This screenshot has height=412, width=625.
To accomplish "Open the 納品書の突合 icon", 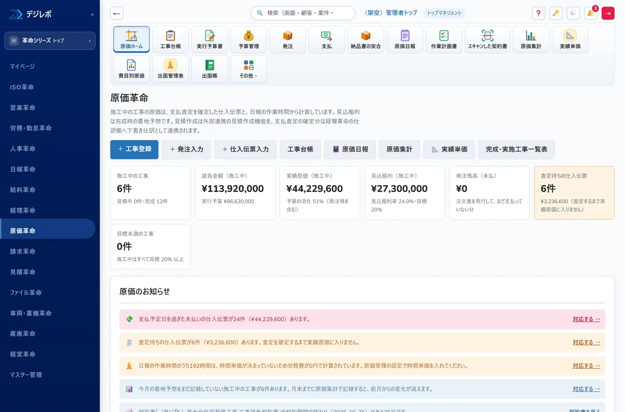I will pyautogui.click(x=366, y=39).
